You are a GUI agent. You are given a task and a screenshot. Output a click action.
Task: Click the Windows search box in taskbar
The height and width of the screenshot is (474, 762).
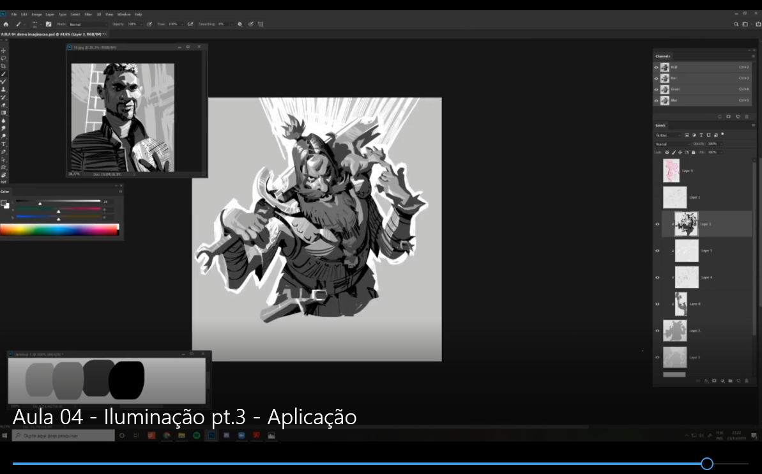pos(63,436)
